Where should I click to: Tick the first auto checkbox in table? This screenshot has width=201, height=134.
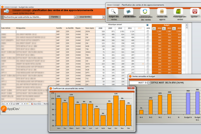click(148, 31)
